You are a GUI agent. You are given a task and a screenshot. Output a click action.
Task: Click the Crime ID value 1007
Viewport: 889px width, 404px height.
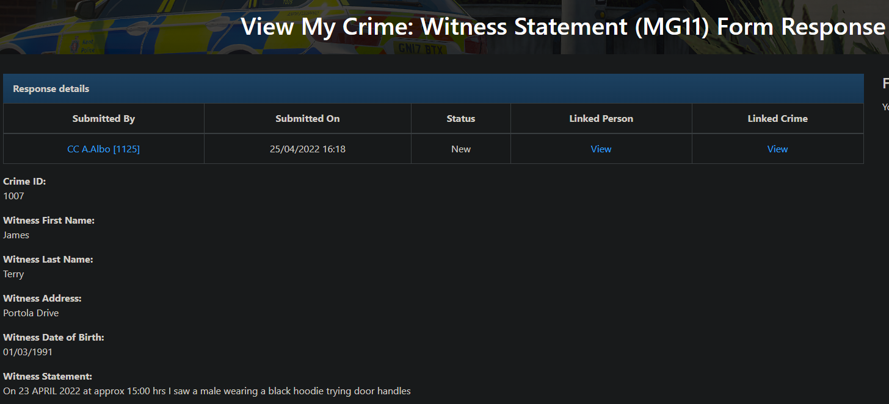13,196
